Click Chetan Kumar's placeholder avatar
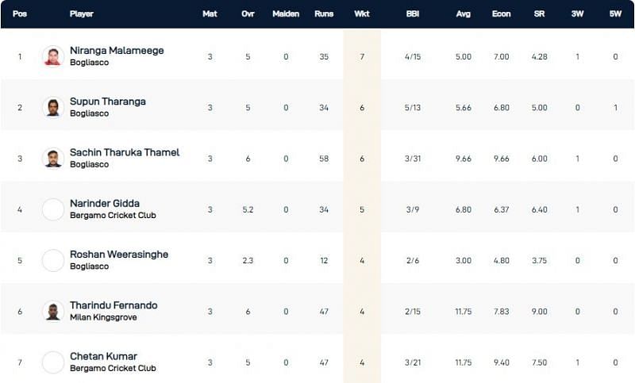Screen dimensions: 635x383 tap(53, 362)
